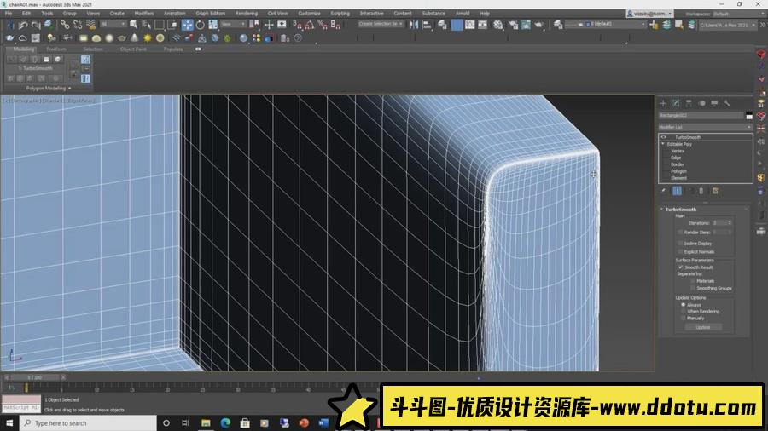This screenshot has width=768, height=431.
Task: Open the File menu
Action: click(x=9, y=13)
